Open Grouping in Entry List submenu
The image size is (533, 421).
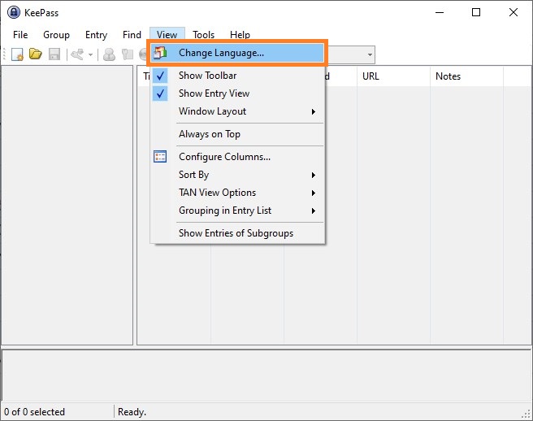225,210
